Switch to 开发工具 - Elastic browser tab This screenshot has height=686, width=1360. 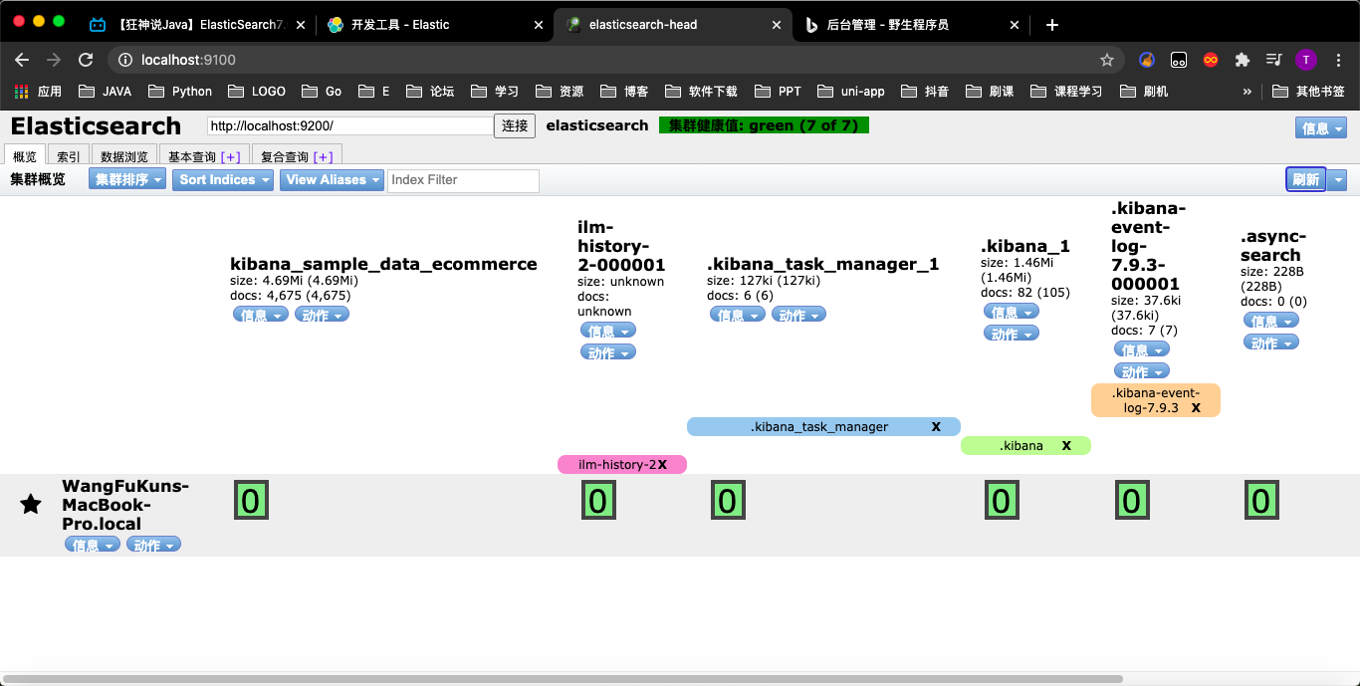click(x=435, y=25)
